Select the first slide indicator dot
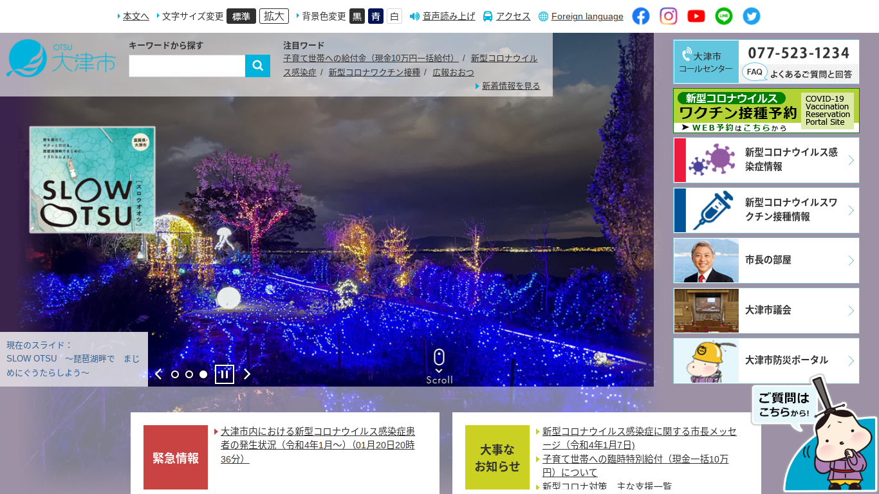 point(175,374)
